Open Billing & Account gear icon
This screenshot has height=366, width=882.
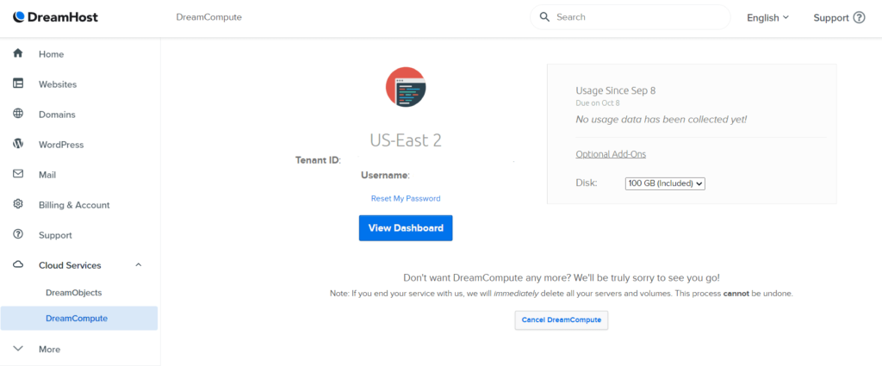pos(18,204)
